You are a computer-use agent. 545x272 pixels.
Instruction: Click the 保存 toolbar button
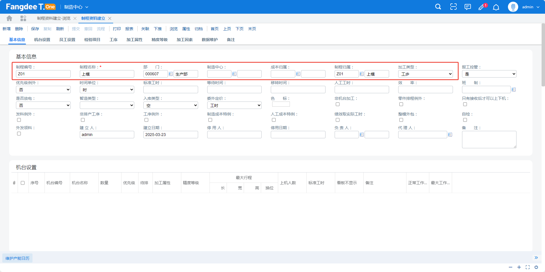[35, 29]
